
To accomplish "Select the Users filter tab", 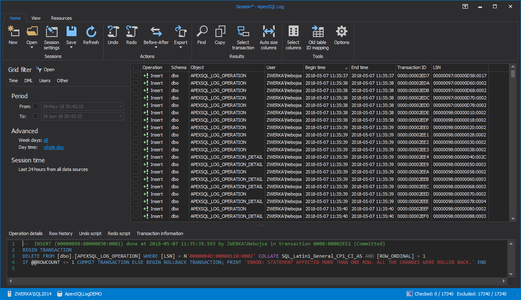I will pos(45,81).
